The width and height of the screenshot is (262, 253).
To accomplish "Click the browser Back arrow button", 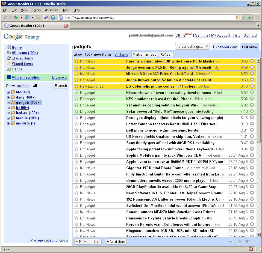I will click(5, 17).
